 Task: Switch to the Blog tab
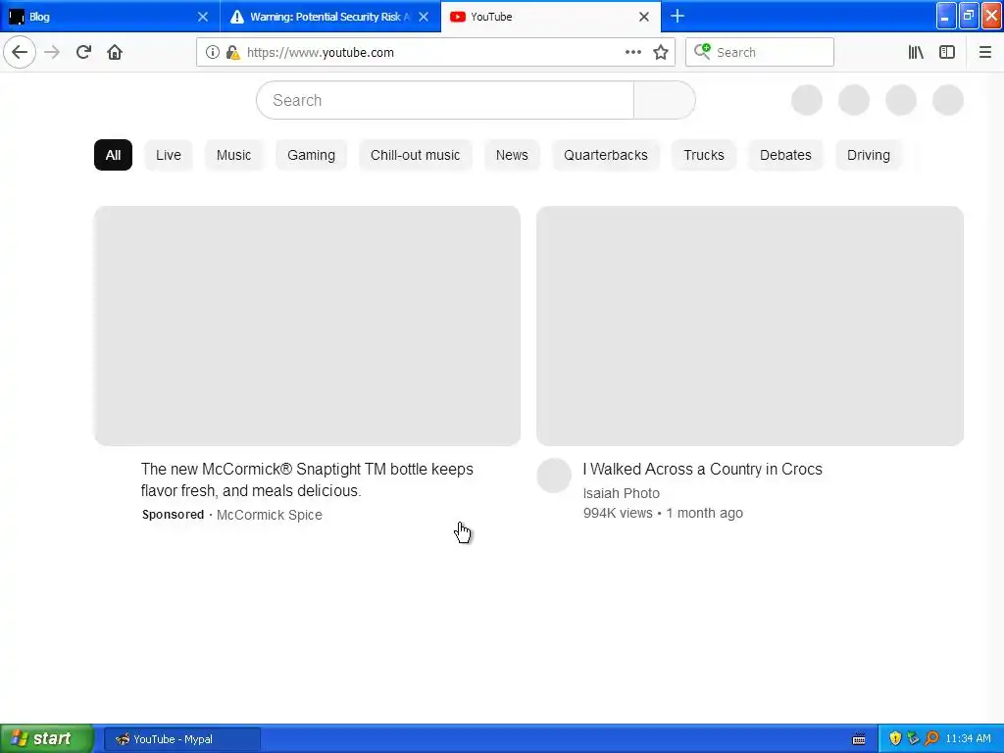point(110,17)
